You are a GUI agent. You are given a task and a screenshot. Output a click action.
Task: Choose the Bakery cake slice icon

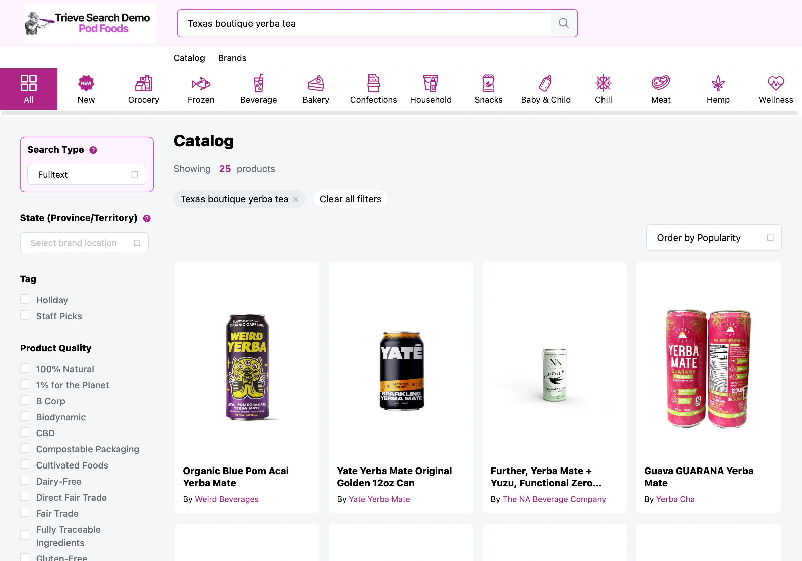coord(316,84)
